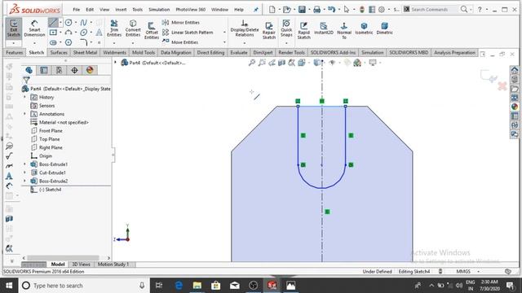Open Spline tool dropdown arrow

(x=91, y=23)
